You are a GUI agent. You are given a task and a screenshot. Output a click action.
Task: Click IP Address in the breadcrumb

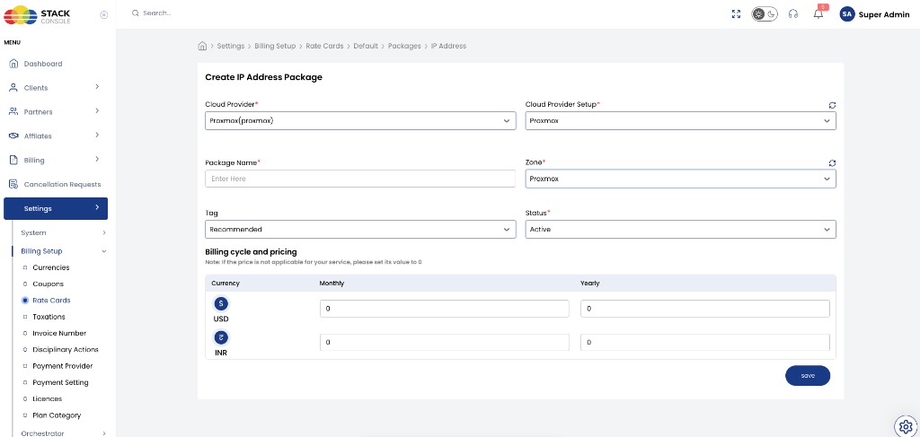click(x=449, y=46)
